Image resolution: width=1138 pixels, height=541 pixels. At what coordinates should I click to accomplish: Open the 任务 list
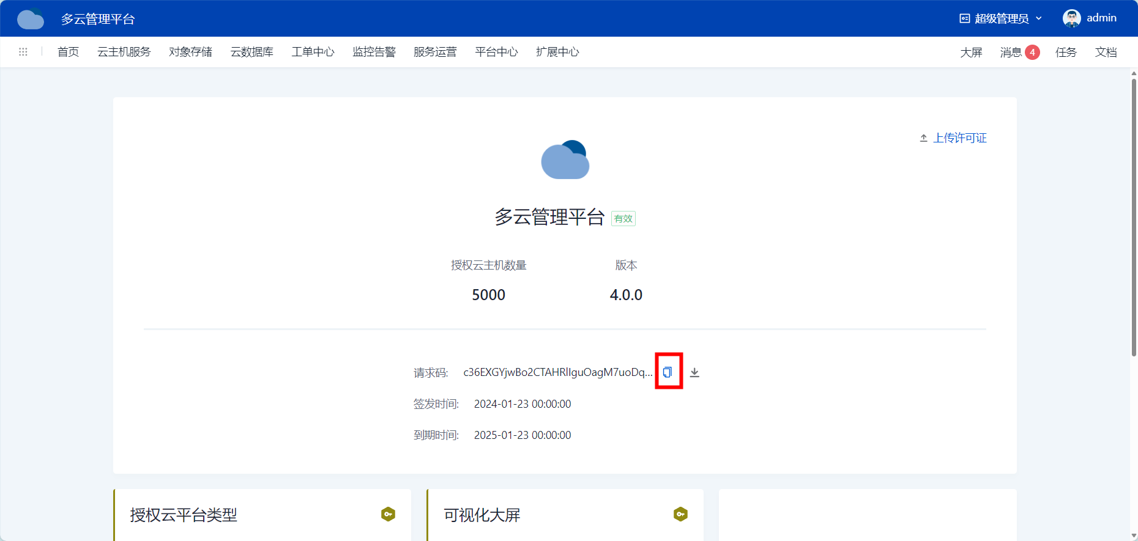pos(1066,52)
